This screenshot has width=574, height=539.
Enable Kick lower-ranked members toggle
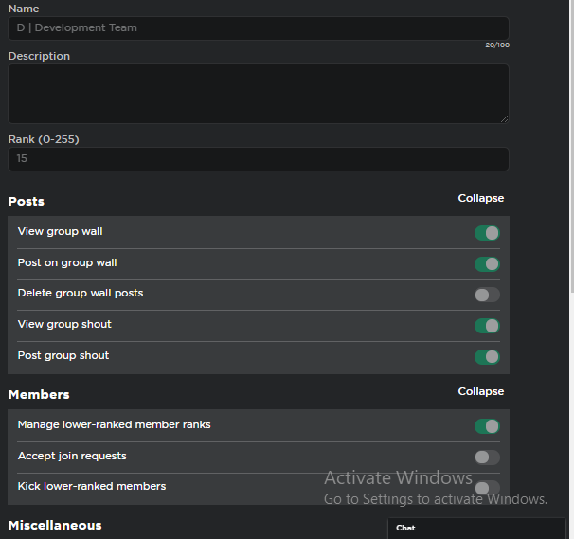point(487,488)
